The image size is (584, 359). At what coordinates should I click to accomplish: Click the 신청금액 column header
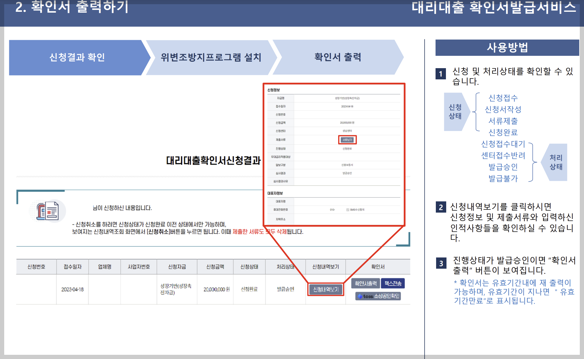(x=215, y=266)
